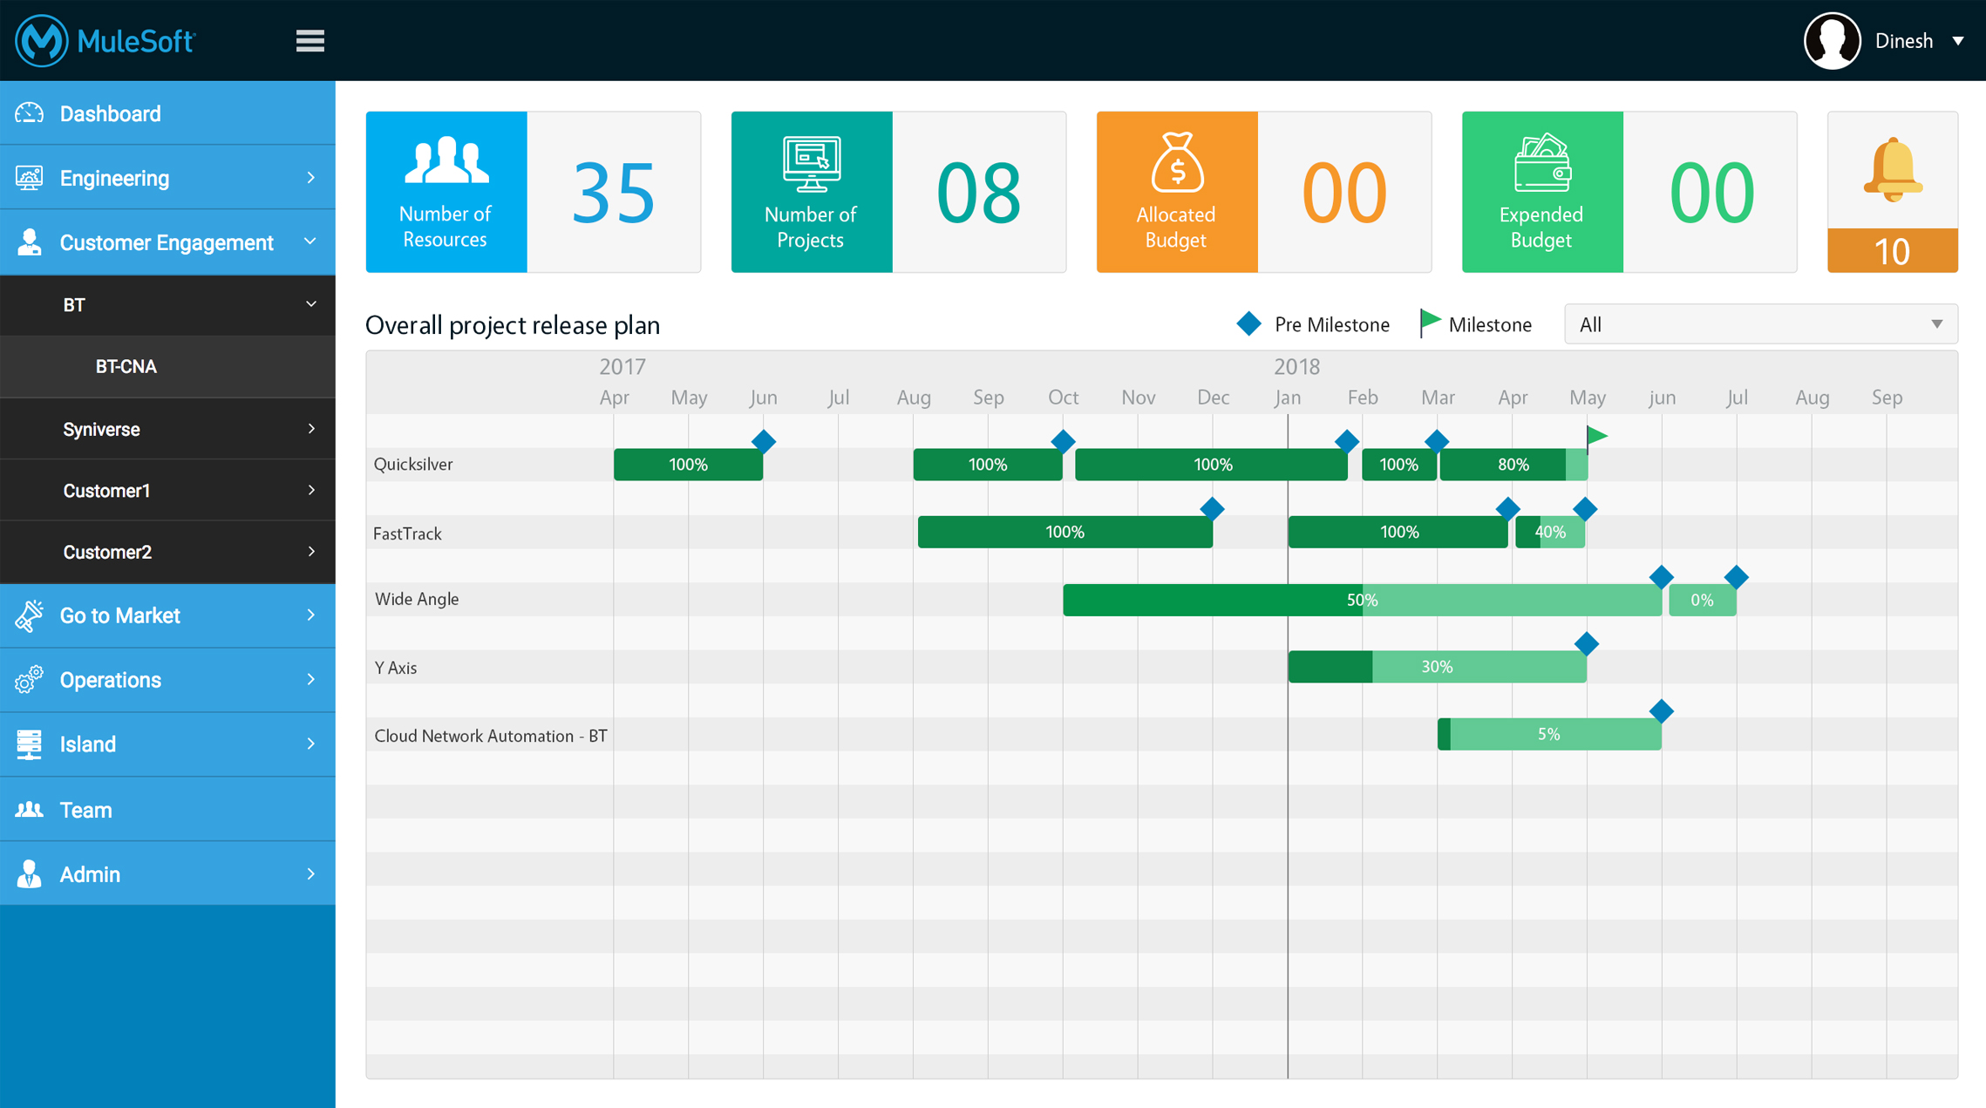Image resolution: width=1986 pixels, height=1108 pixels.
Task: Open the user dropdown arrow beside Dinesh
Action: point(1958,41)
